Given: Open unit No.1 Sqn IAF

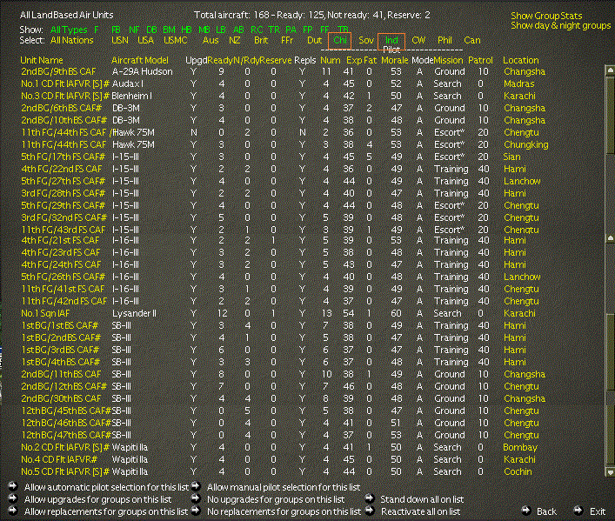Looking at the screenshot, I should tap(45, 313).
